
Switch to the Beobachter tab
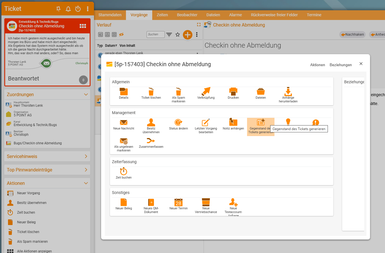coord(187,15)
